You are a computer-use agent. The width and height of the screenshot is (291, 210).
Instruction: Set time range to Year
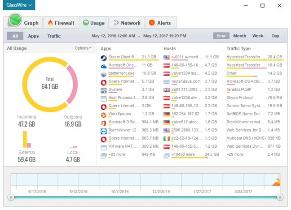(221, 36)
